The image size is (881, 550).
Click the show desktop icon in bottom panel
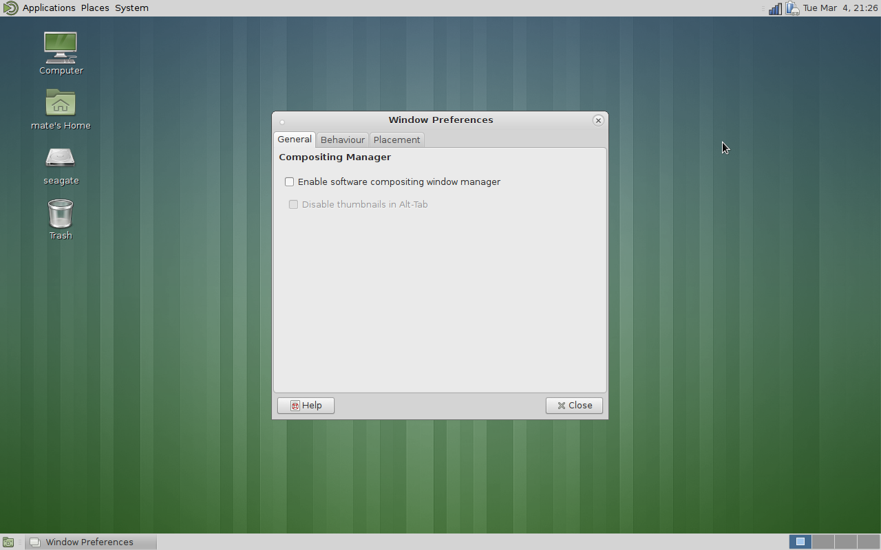(8, 542)
